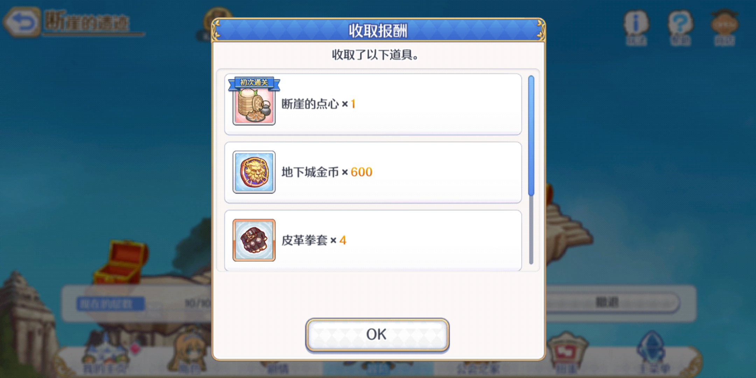Select the 地下城金币 × 600 reward row

pyautogui.click(x=373, y=173)
